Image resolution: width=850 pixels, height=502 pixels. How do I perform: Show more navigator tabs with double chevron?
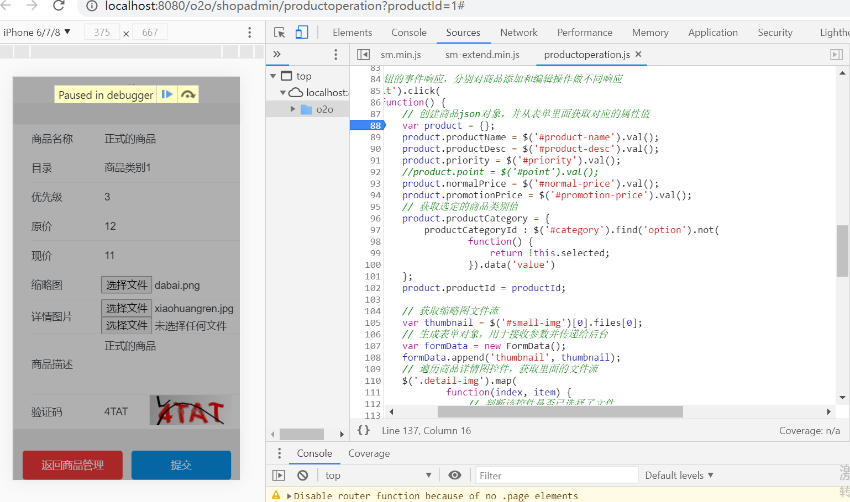(277, 54)
